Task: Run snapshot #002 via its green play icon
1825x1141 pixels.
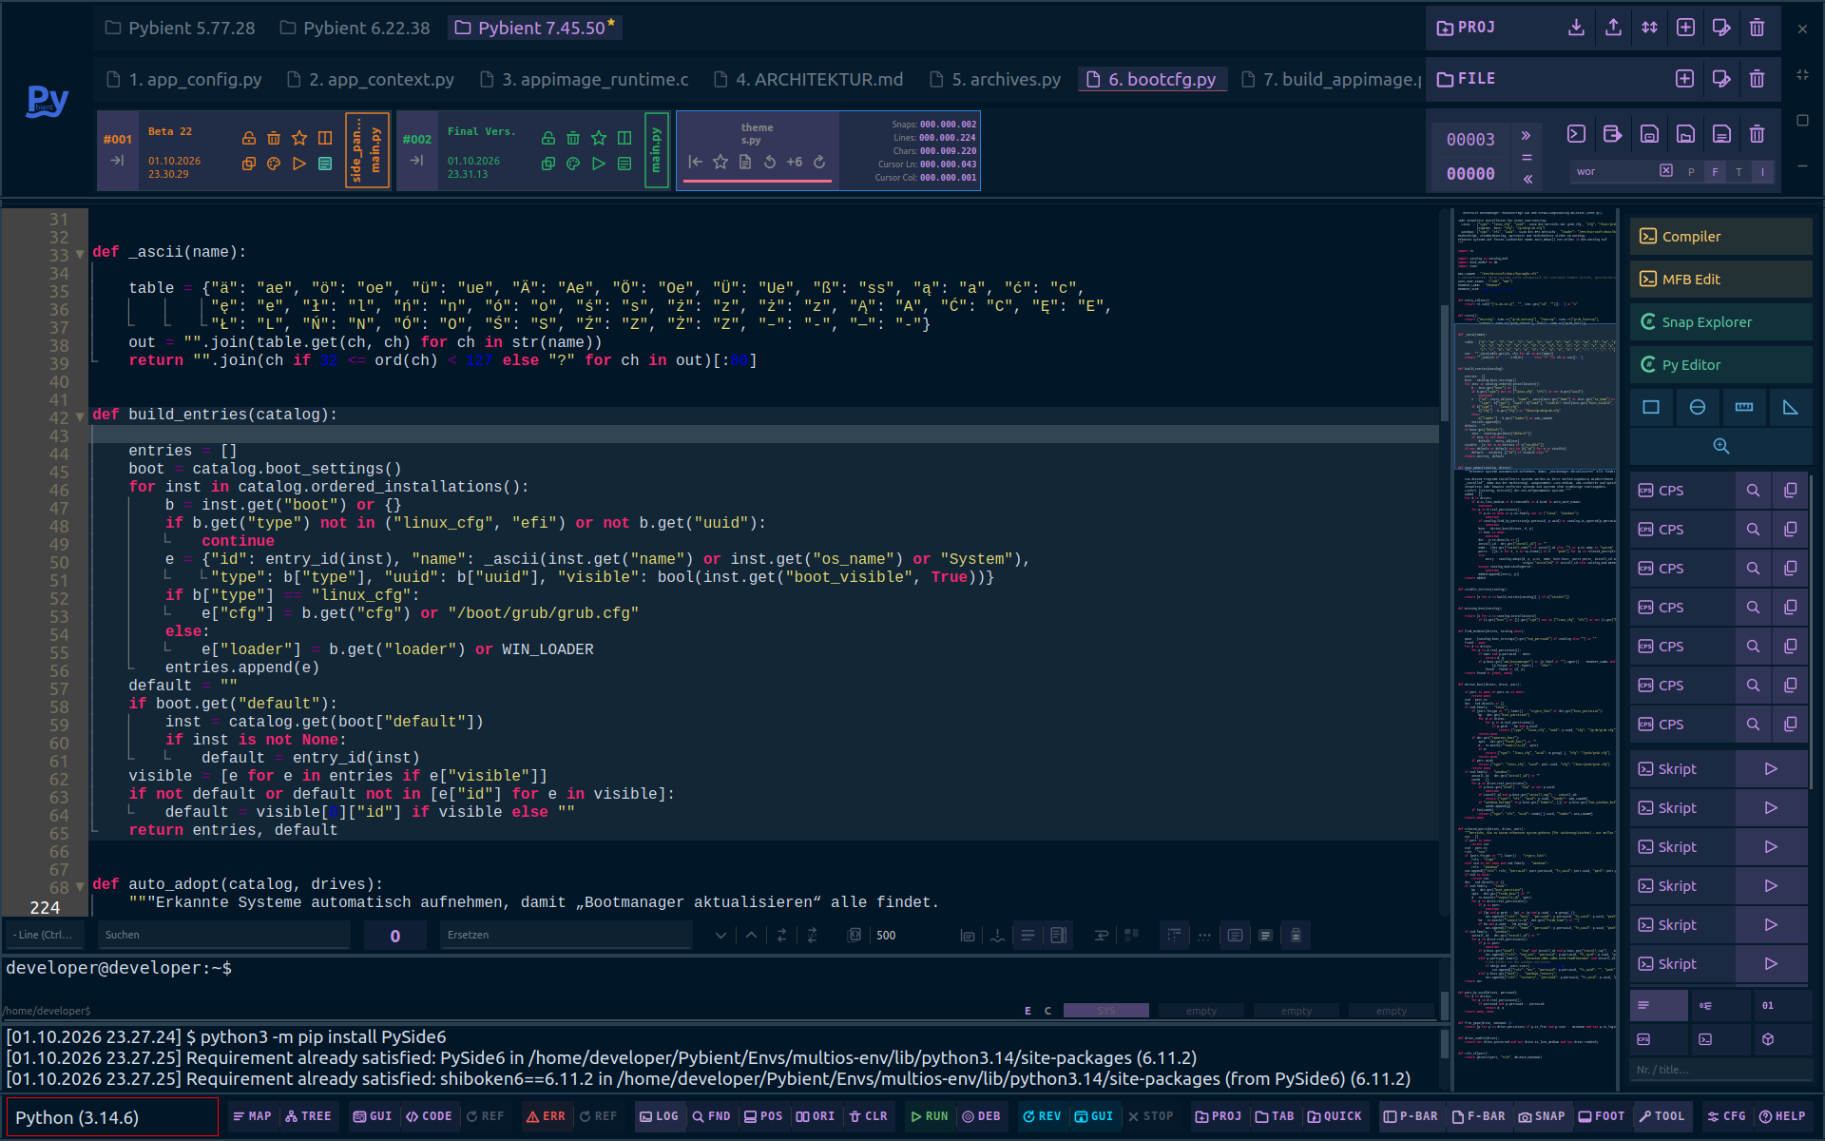Action: pyautogui.click(x=599, y=164)
